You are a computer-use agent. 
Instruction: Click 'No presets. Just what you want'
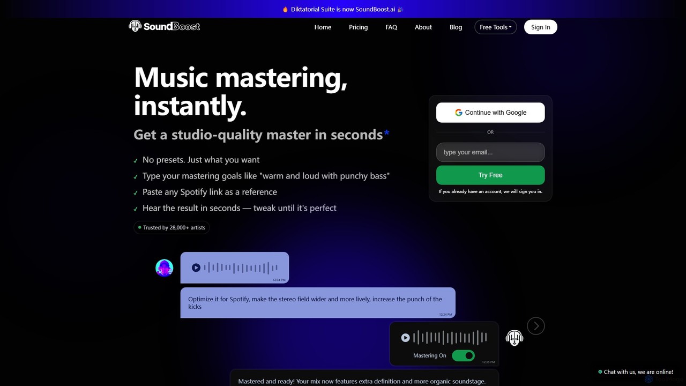coord(201,160)
